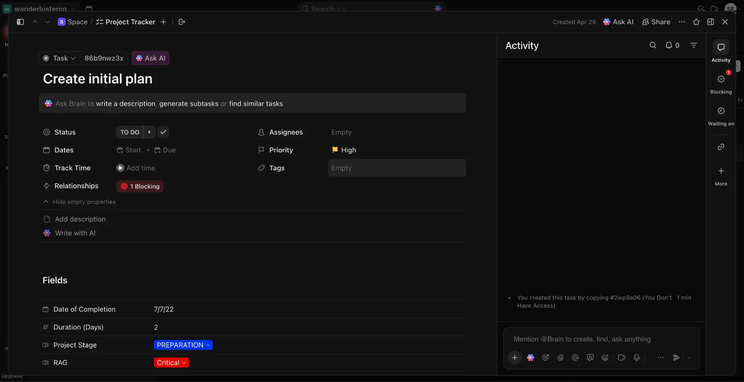
Task: Select find similar tasks suggestion
Action: click(256, 103)
